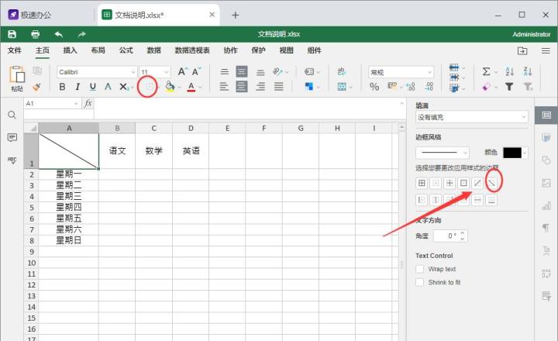Align text to middle vertically
Screen dimensions: 558x341
tap(242, 71)
